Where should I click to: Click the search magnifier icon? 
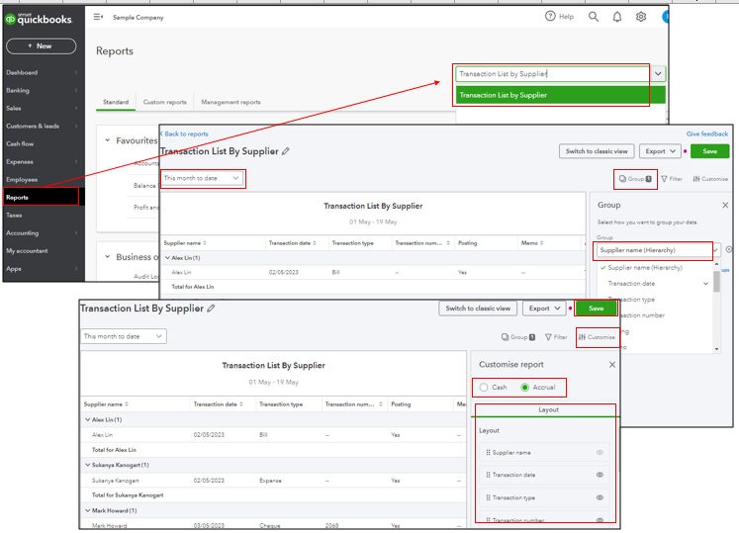pos(594,17)
